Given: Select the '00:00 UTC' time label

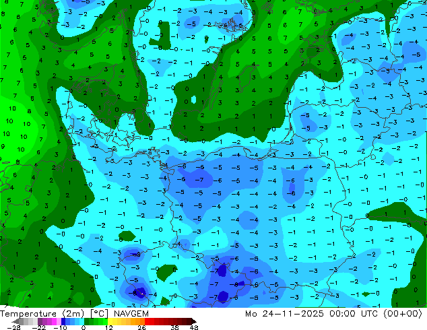Looking at the screenshot, I should click(x=354, y=314).
